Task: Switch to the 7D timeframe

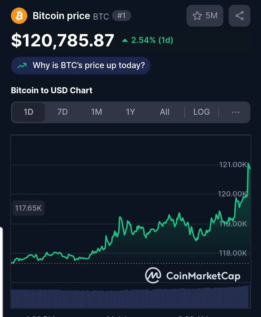Action: (62, 112)
